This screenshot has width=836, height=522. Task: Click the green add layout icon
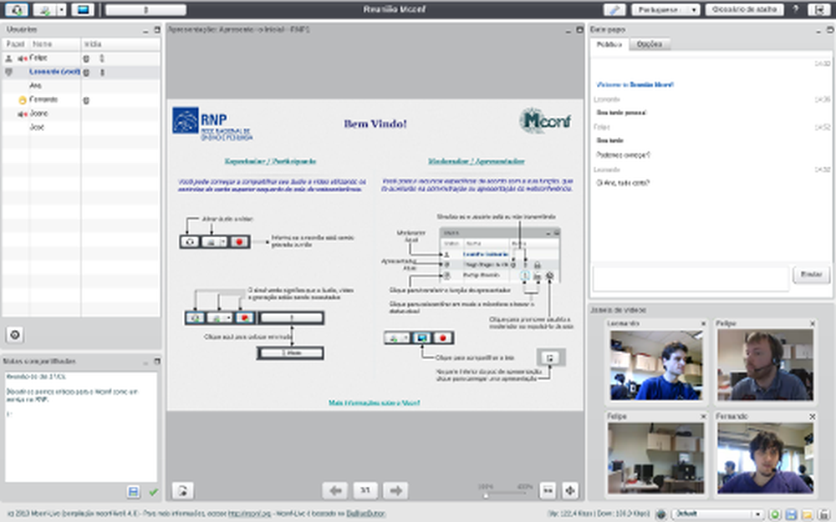click(775, 514)
